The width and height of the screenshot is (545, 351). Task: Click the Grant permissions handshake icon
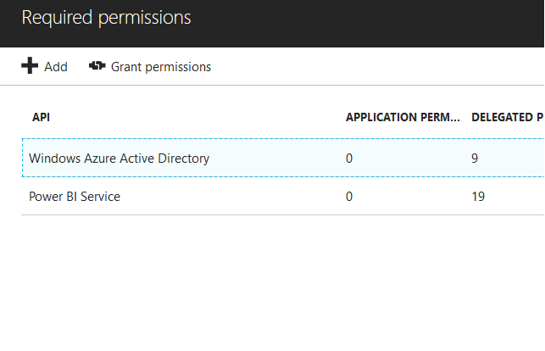(97, 65)
